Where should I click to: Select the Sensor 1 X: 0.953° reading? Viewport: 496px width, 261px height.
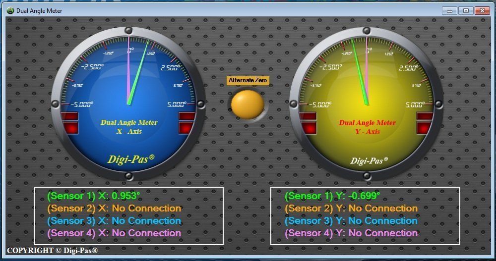94,196
